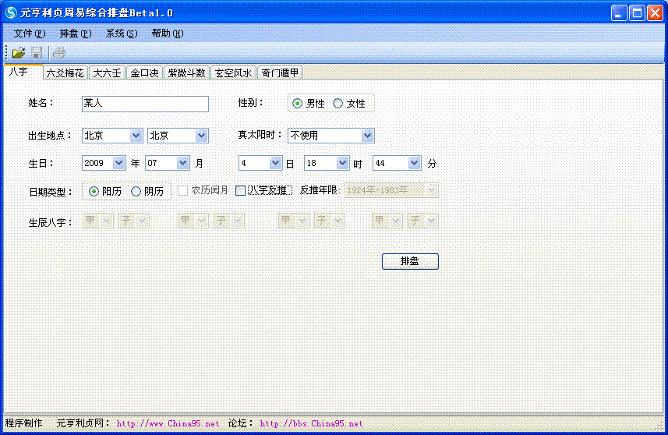Image resolution: width=668 pixels, height=435 pixels.
Task: Click the printer toolbar icon
Action: pos(58,53)
